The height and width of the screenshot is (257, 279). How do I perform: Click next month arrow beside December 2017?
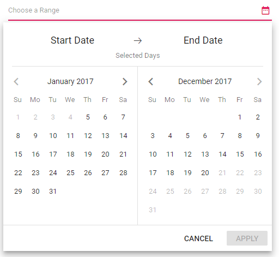(259, 82)
